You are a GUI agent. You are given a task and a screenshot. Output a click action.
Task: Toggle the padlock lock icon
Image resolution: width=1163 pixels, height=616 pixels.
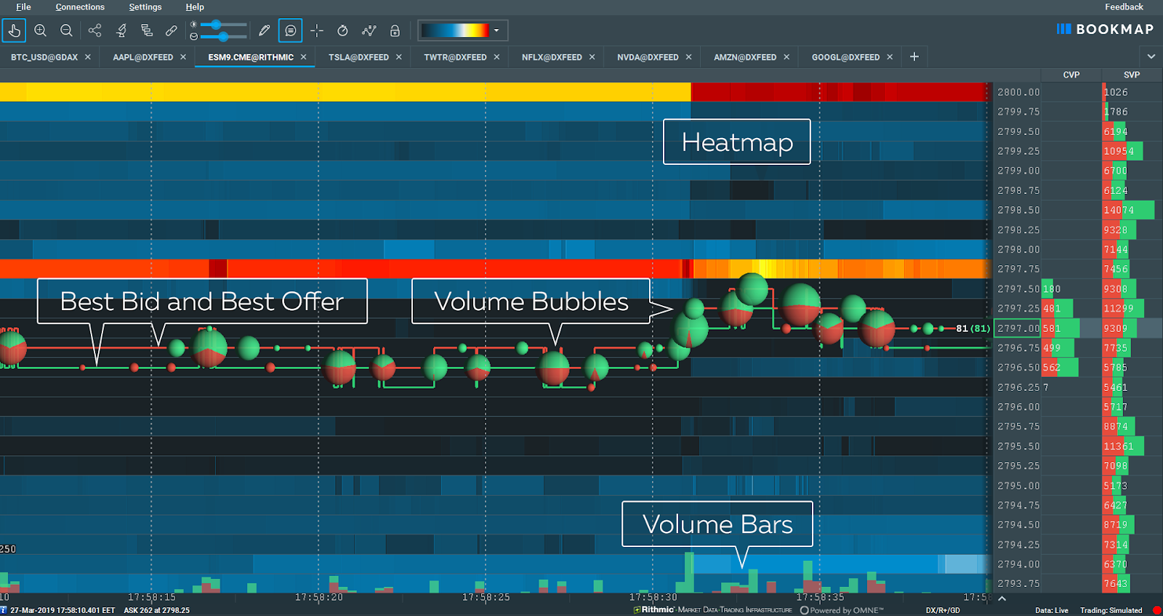[x=395, y=31]
